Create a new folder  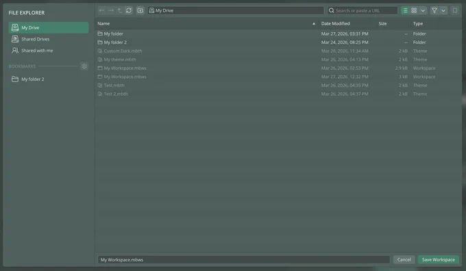[x=140, y=10]
